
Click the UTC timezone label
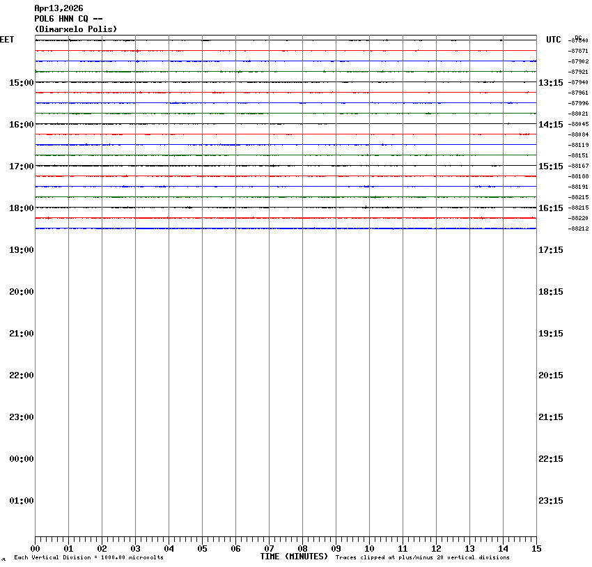[553, 40]
